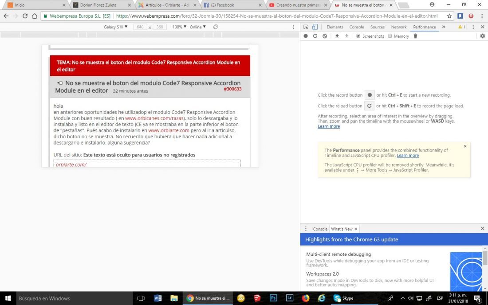Open Photoshop from the taskbar
This screenshot has height=305, width=488.
273,298
